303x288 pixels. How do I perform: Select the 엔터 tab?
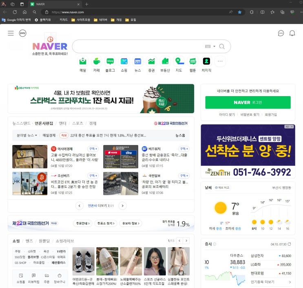click(62, 123)
